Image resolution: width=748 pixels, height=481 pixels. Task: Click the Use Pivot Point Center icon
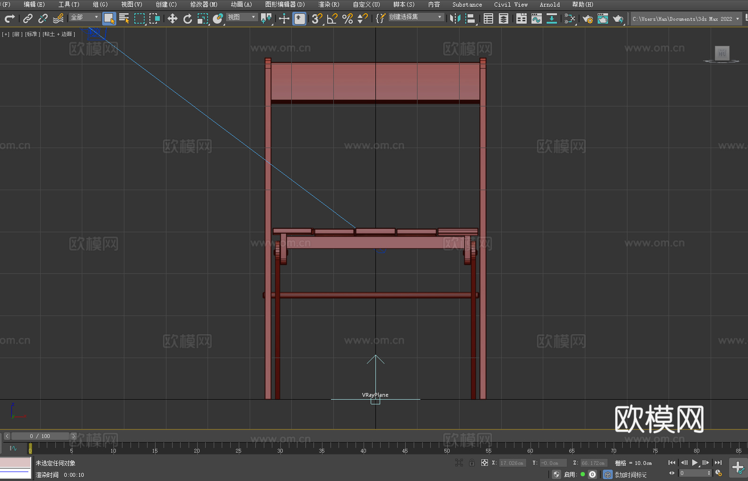[x=266, y=18]
